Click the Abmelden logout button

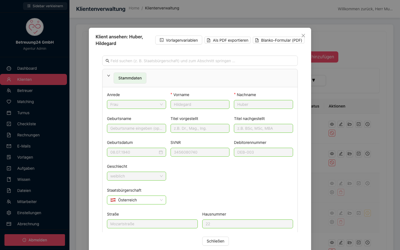point(35,240)
